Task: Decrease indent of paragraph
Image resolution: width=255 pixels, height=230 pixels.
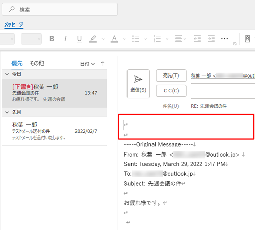Action: coord(197,39)
